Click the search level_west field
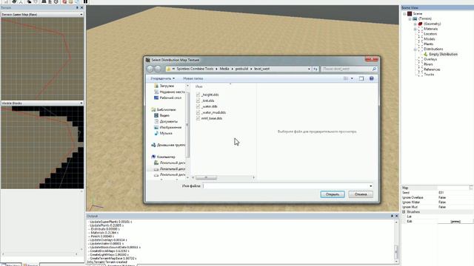Screen dimensions: 474x266 pos(347,69)
